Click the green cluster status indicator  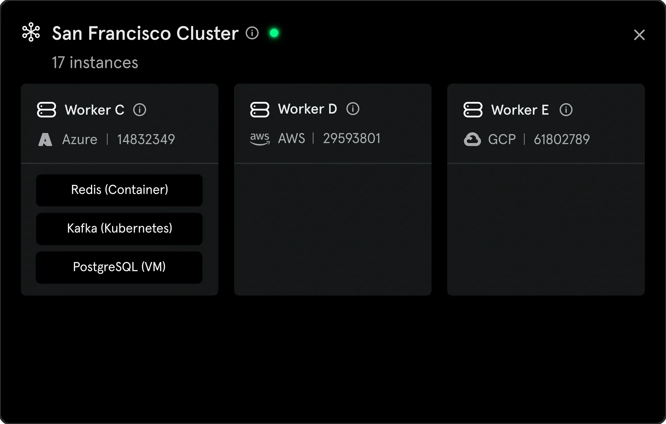coord(274,33)
